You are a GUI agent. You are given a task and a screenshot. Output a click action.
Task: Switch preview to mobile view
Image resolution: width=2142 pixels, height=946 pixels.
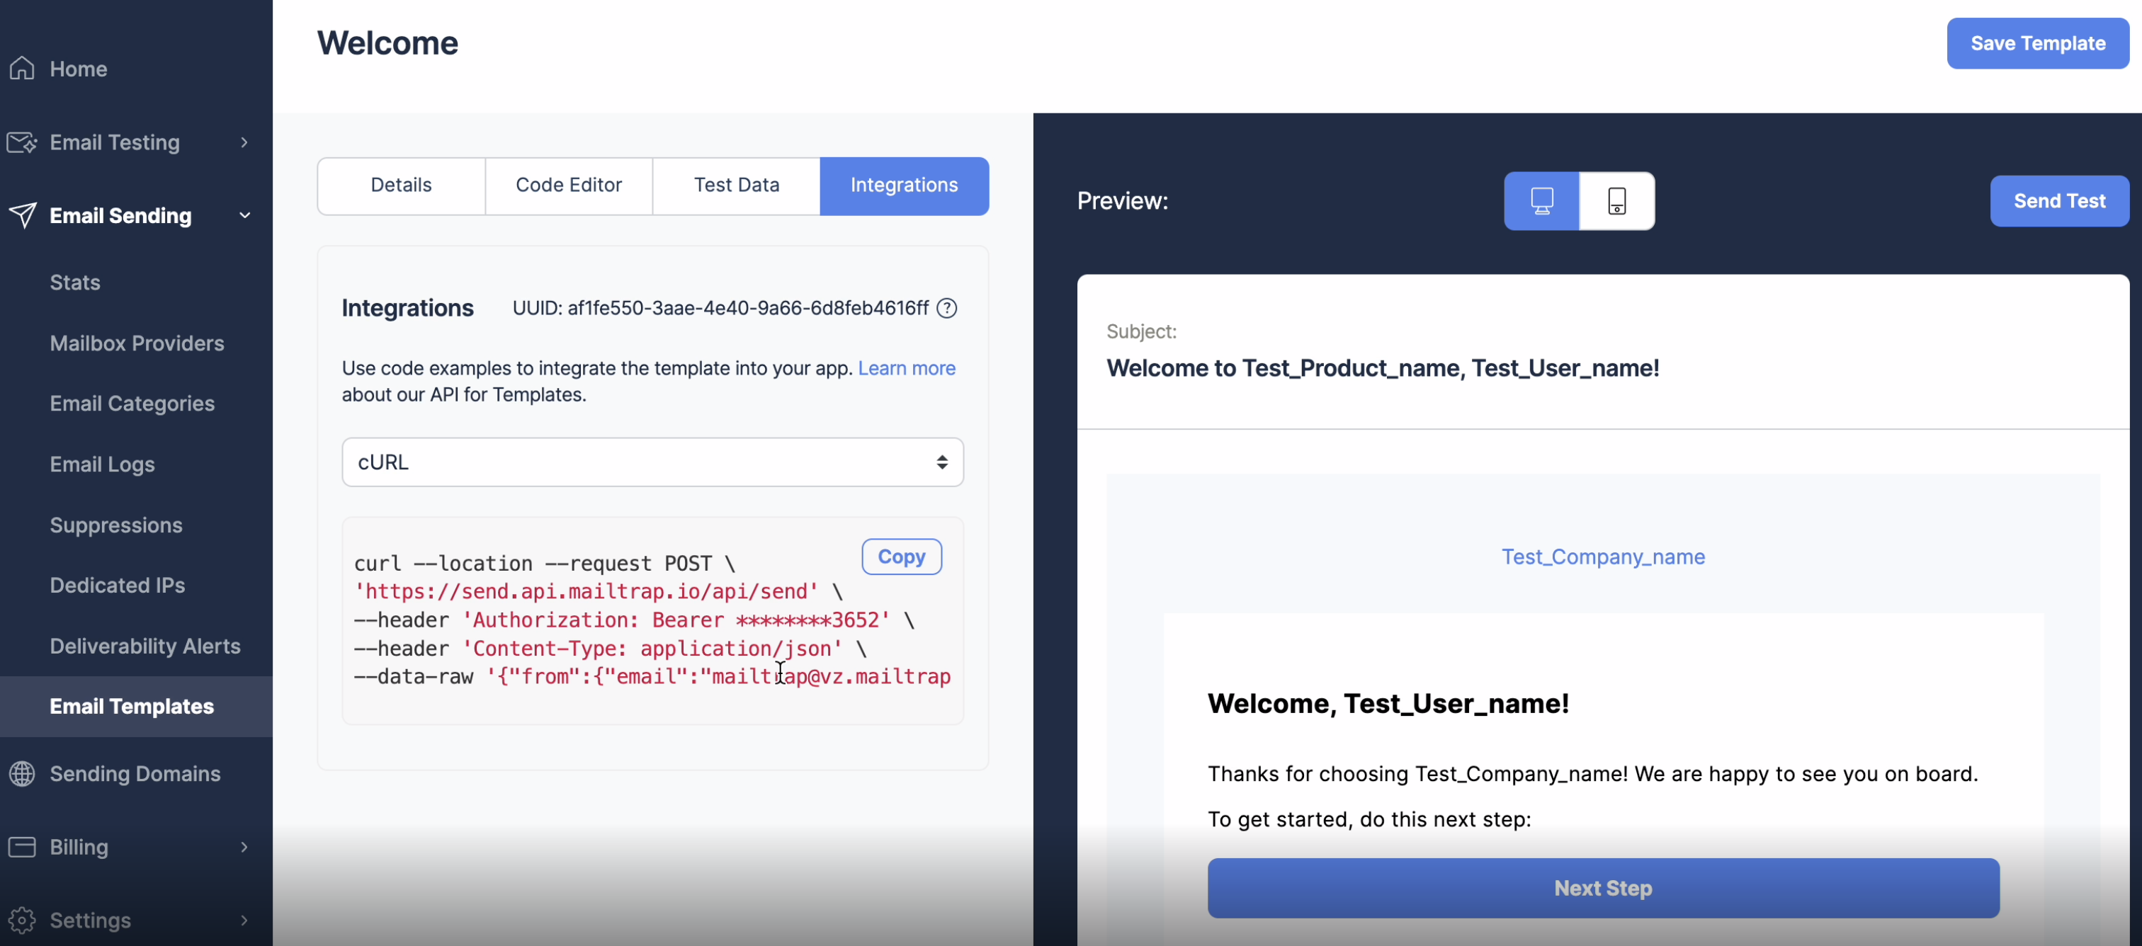tap(1616, 201)
